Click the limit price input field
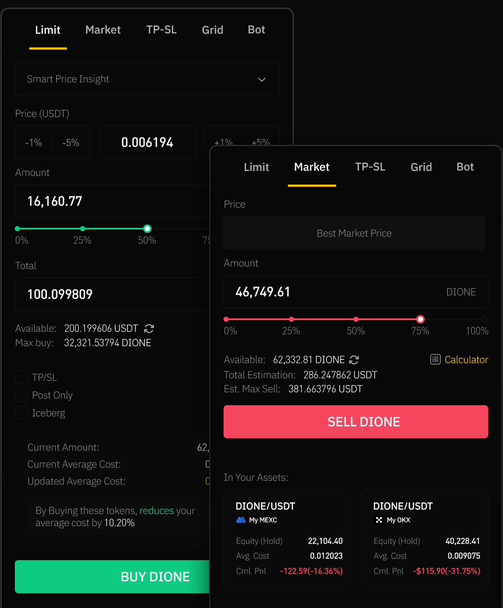The image size is (503, 608). coord(147,142)
